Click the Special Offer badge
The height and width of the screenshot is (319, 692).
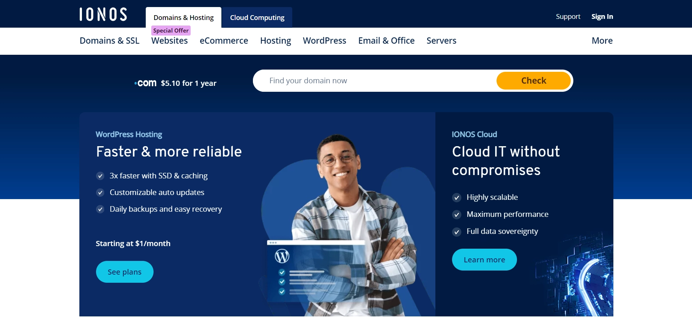coord(171,30)
